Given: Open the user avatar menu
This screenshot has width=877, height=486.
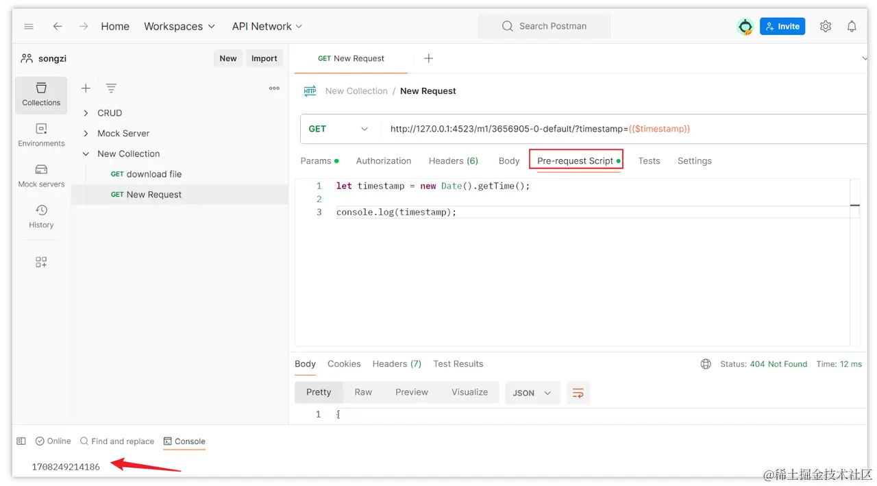Looking at the screenshot, I should point(745,26).
